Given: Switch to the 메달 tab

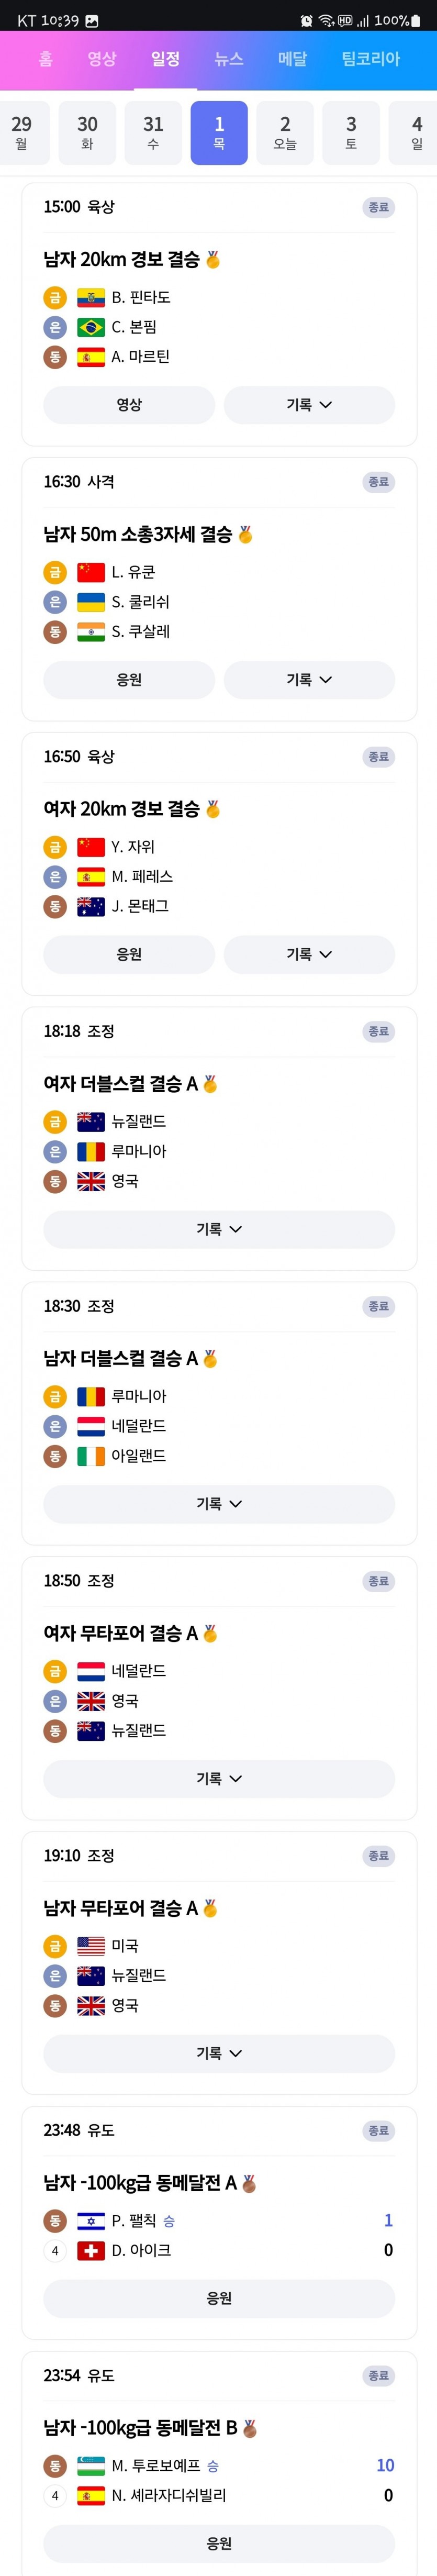Looking at the screenshot, I should tap(293, 59).
